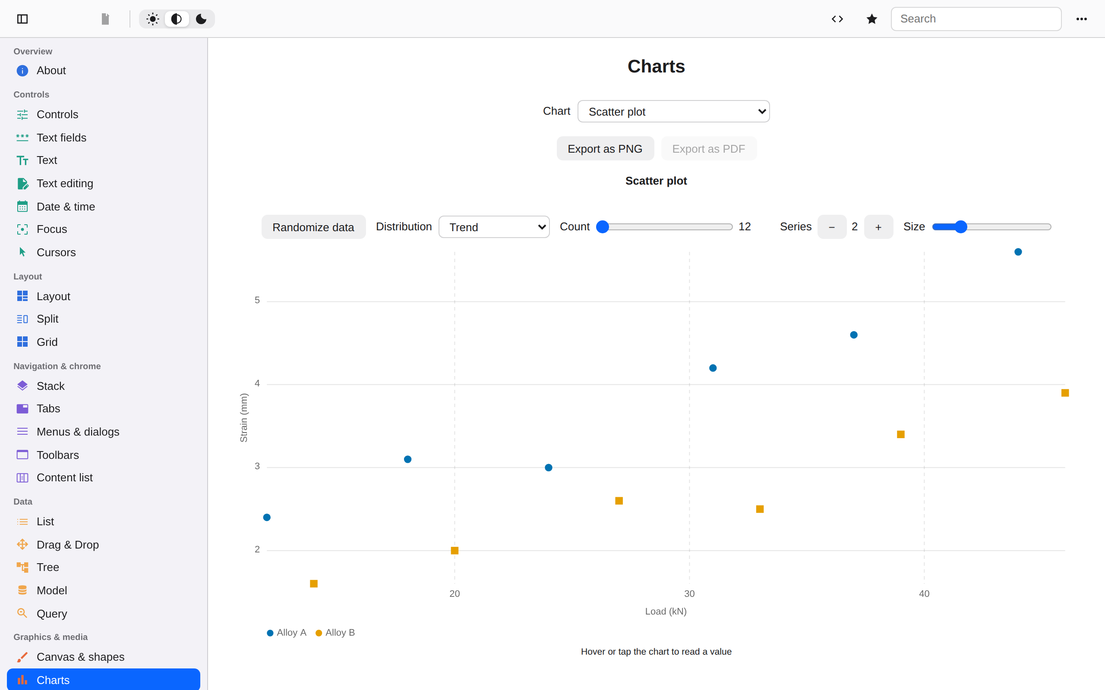Image resolution: width=1105 pixels, height=690 pixels.
Task: Click the star favorite icon
Action: pyautogui.click(x=871, y=19)
